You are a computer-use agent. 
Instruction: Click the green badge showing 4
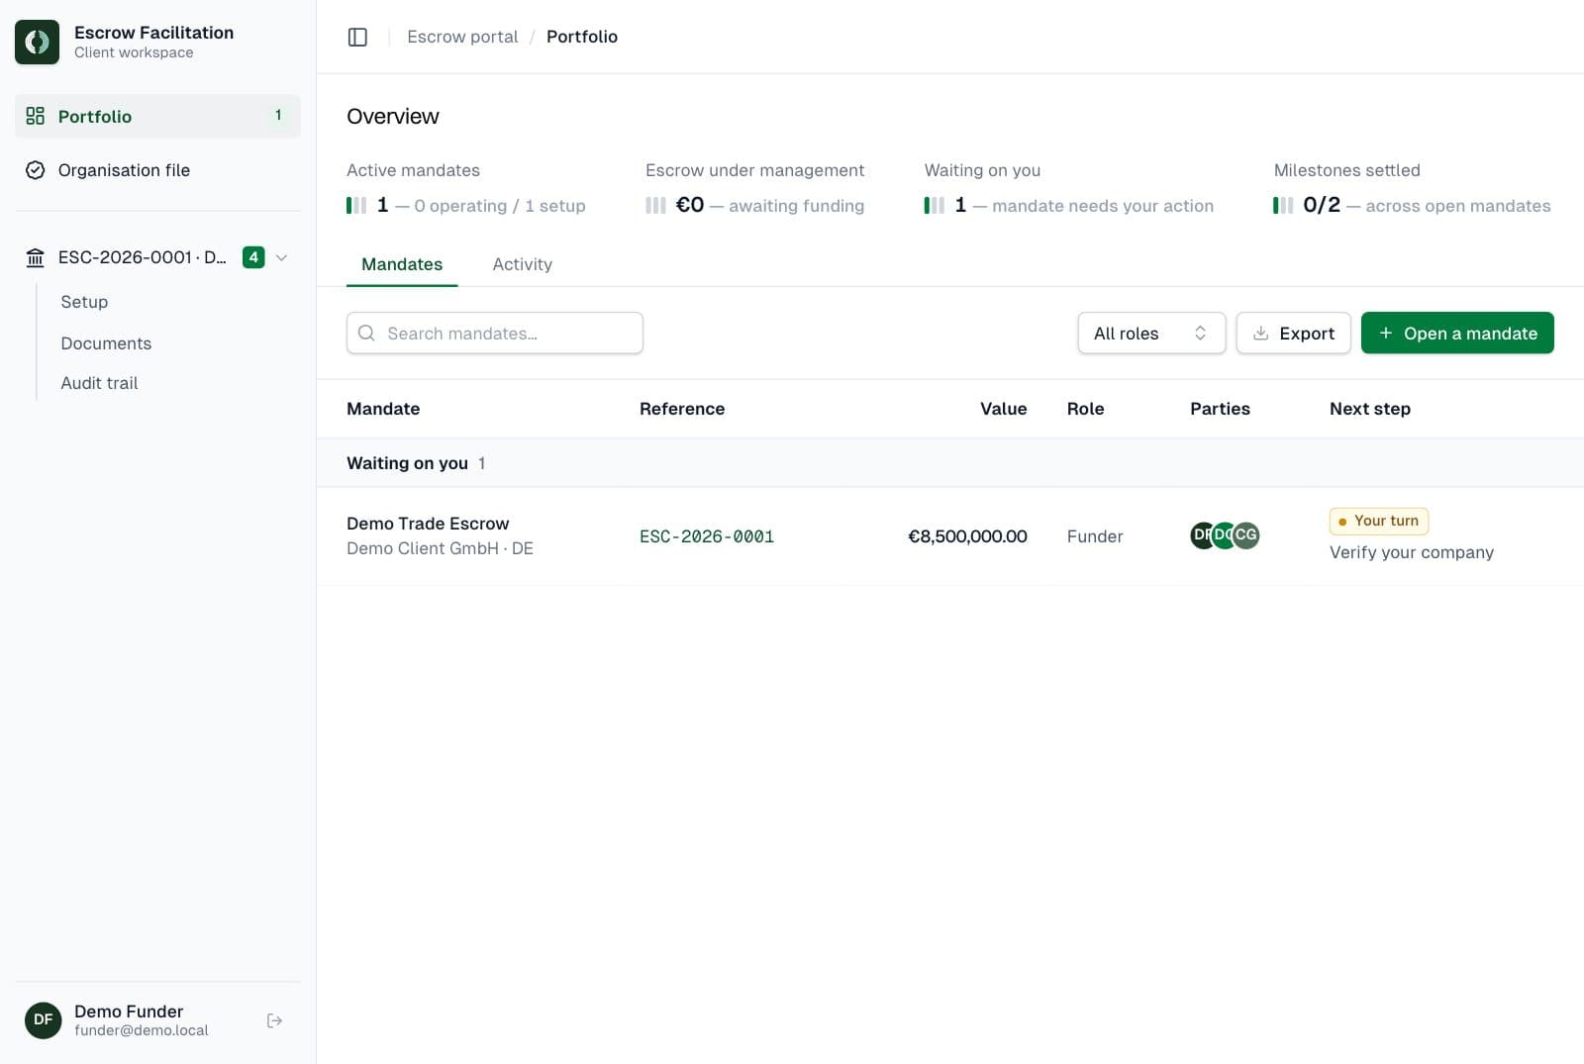coord(253,257)
